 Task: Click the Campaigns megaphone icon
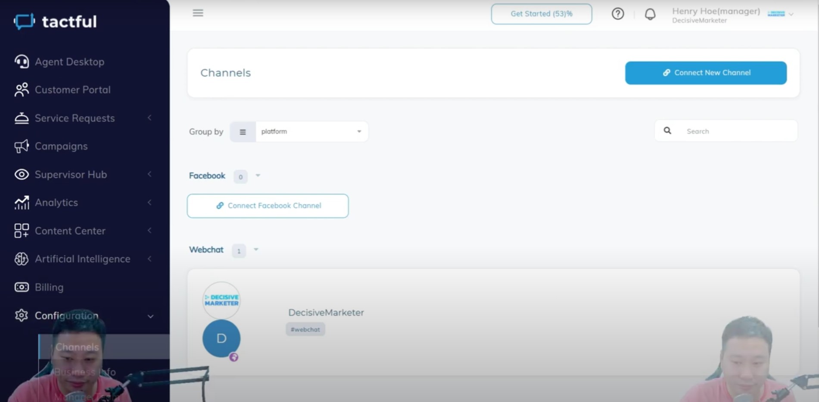(x=22, y=146)
